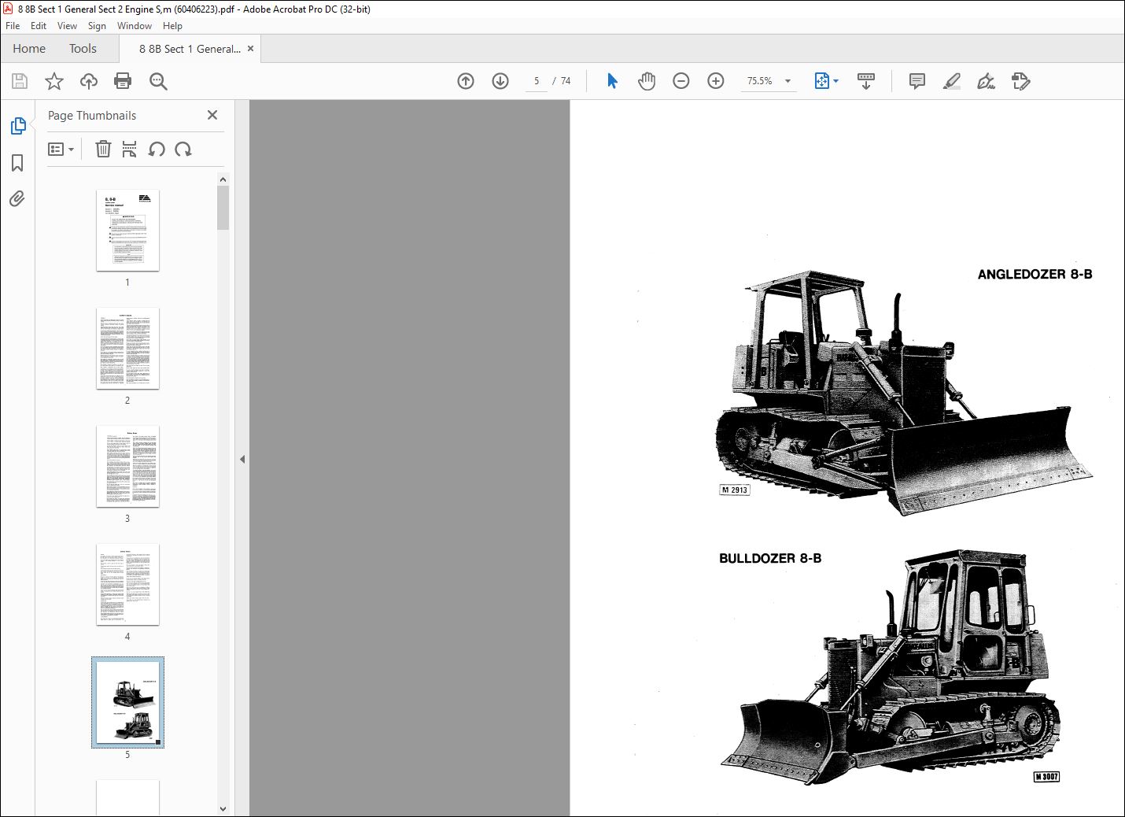Click the cloud upload share icon
1125x817 pixels.
89,81
